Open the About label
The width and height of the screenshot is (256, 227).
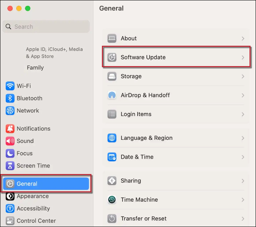[x=129, y=38]
